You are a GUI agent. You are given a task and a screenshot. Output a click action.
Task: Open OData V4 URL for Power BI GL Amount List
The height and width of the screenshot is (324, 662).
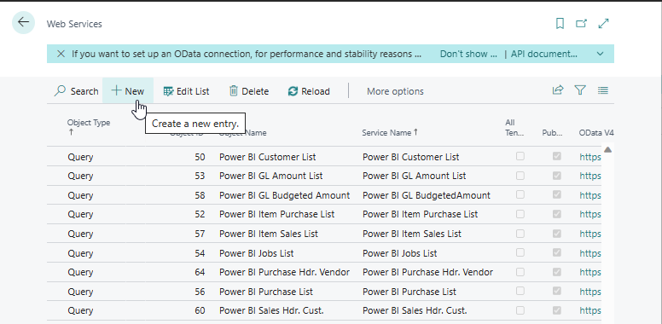(x=590, y=176)
